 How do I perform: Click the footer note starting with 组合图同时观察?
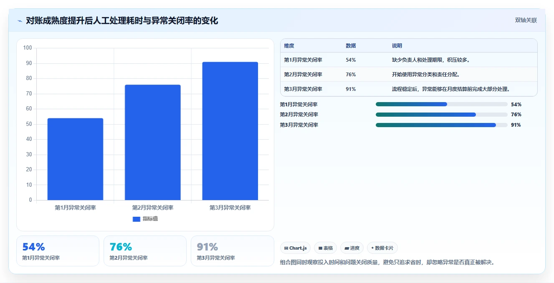pyautogui.click(x=387, y=263)
